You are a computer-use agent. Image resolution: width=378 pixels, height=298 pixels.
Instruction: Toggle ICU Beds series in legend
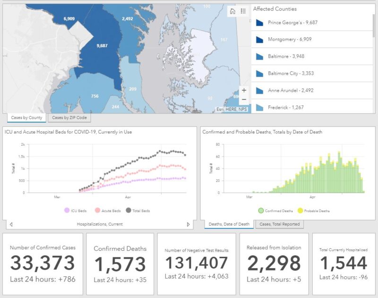click(66, 210)
